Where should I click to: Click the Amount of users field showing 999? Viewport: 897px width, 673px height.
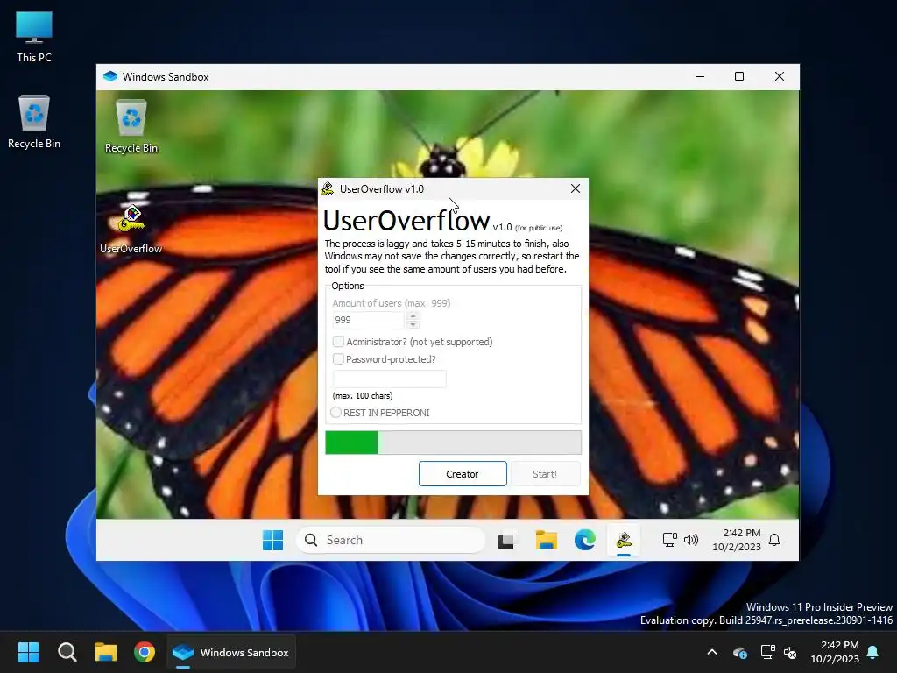(369, 320)
